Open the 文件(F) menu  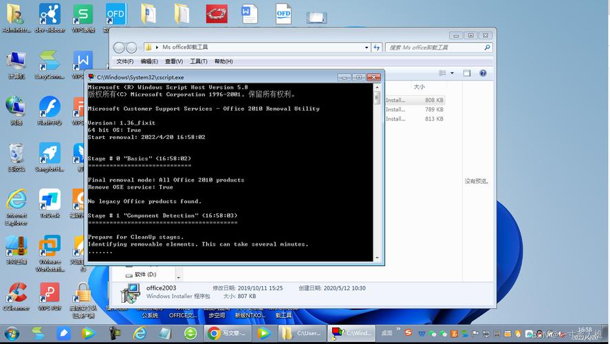click(124, 61)
